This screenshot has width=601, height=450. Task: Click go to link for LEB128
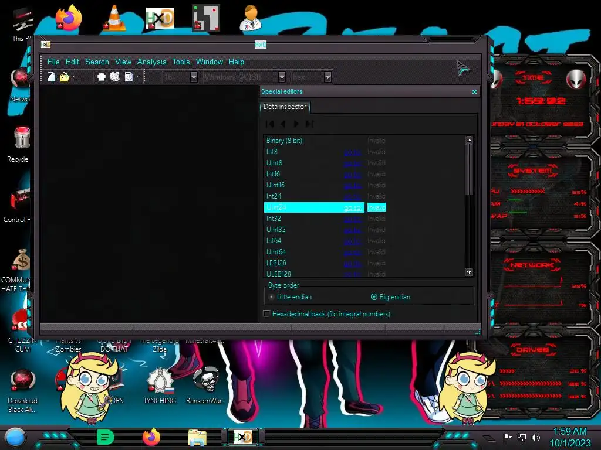coord(352,264)
